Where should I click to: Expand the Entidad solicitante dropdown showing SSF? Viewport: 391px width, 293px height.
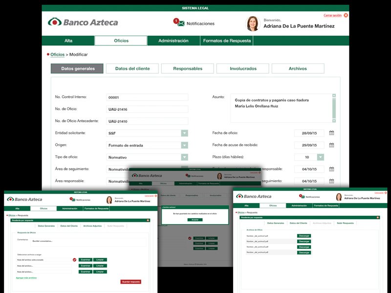click(x=185, y=133)
